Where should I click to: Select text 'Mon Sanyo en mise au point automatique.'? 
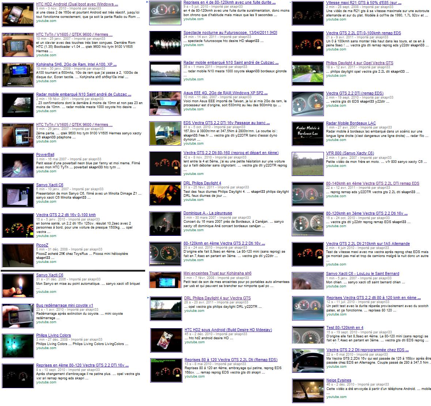pos(68,284)
